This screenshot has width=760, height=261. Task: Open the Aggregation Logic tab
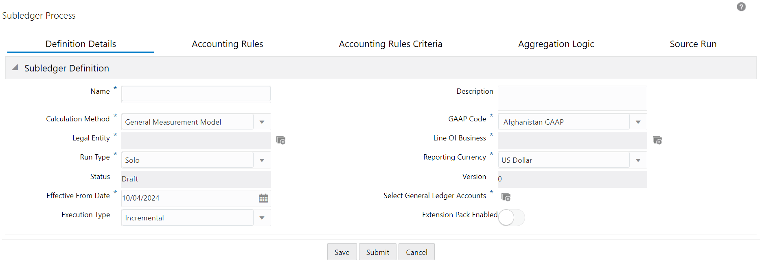(x=556, y=44)
